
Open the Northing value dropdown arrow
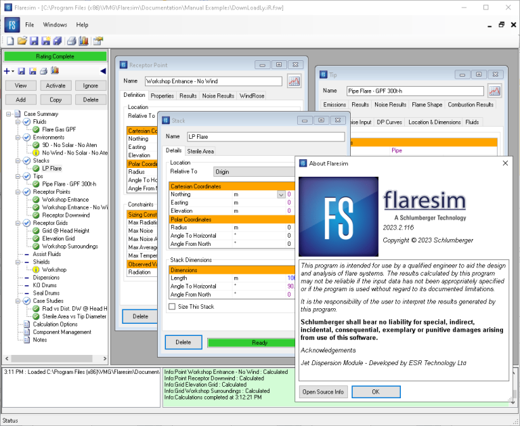tap(281, 194)
